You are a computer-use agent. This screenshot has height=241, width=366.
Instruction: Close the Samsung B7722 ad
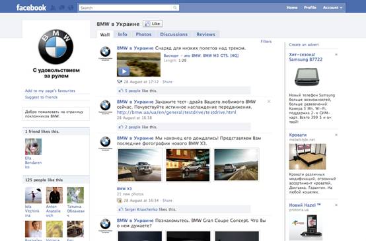click(x=336, y=55)
